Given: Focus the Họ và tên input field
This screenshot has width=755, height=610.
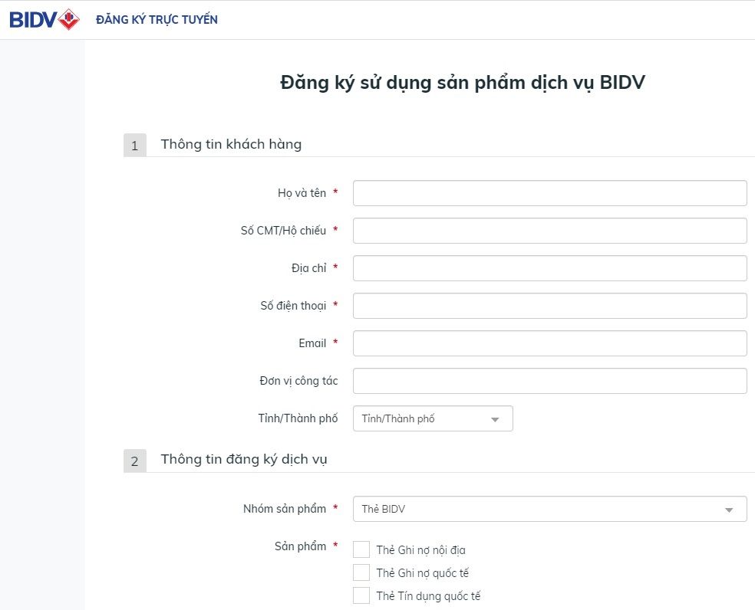Looking at the screenshot, I should 549,193.
